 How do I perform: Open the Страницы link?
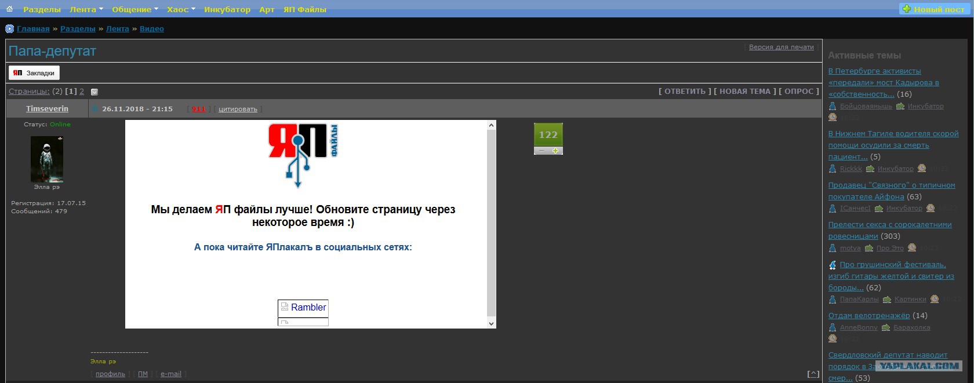tap(29, 92)
